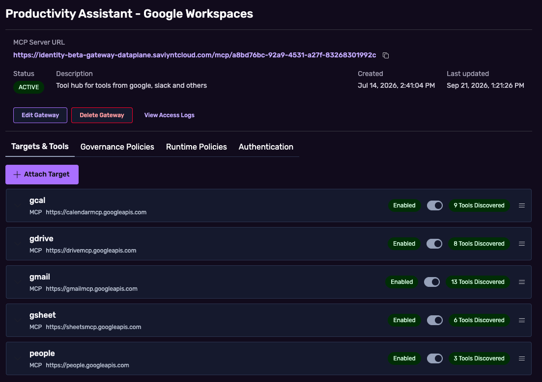Screen dimensions: 542x382
Task: Open the gcal row hamburger menu
Action: tap(522, 205)
